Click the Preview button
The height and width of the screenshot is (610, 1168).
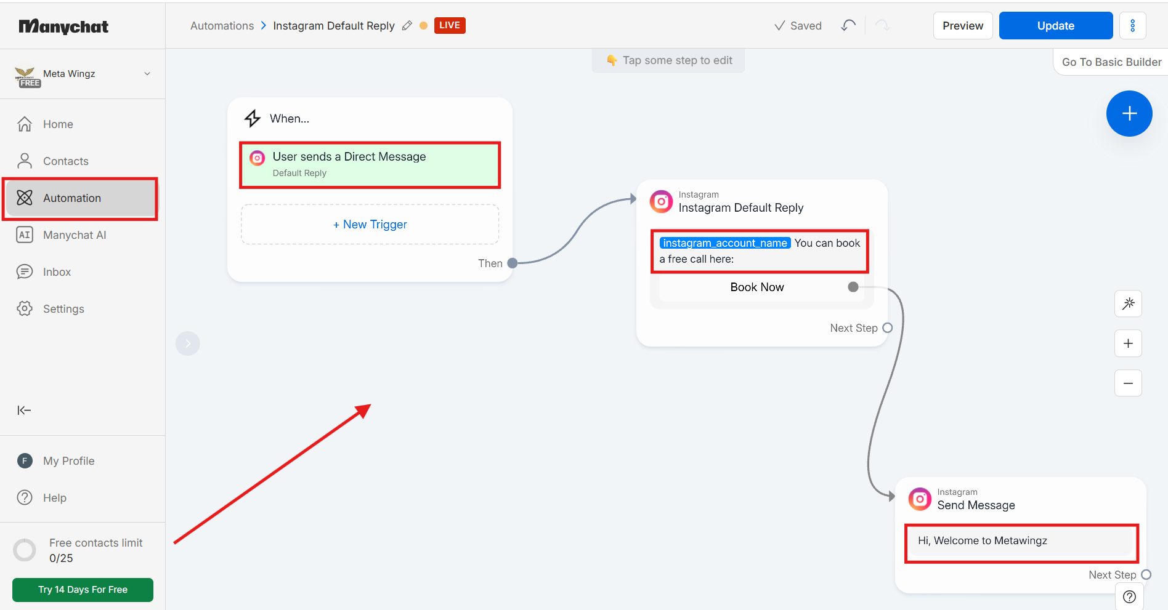click(x=963, y=25)
